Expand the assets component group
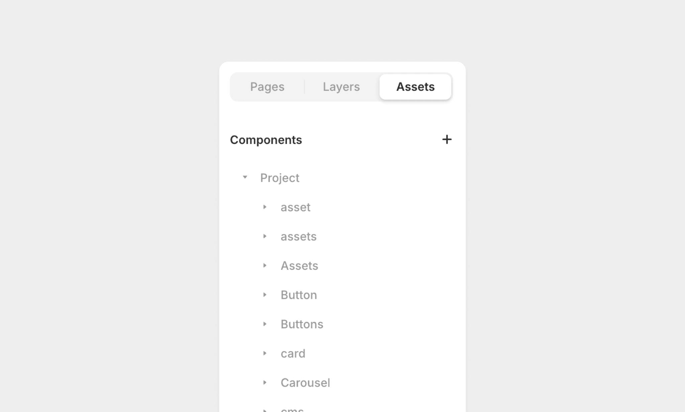685x412 pixels. coord(265,236)
